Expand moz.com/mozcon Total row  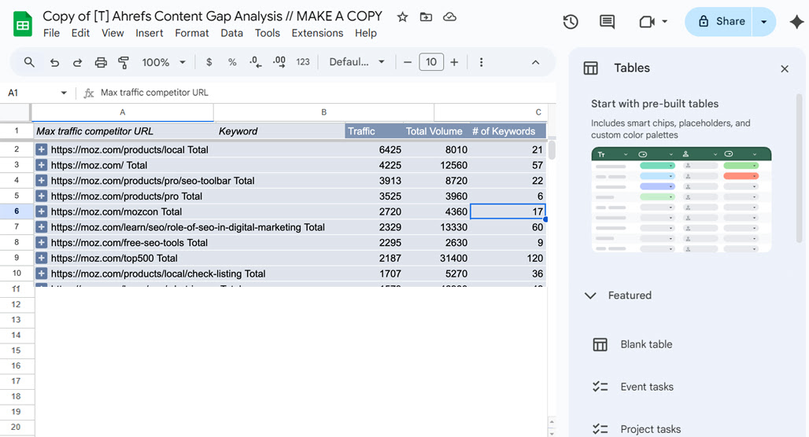tap(41, 211)
